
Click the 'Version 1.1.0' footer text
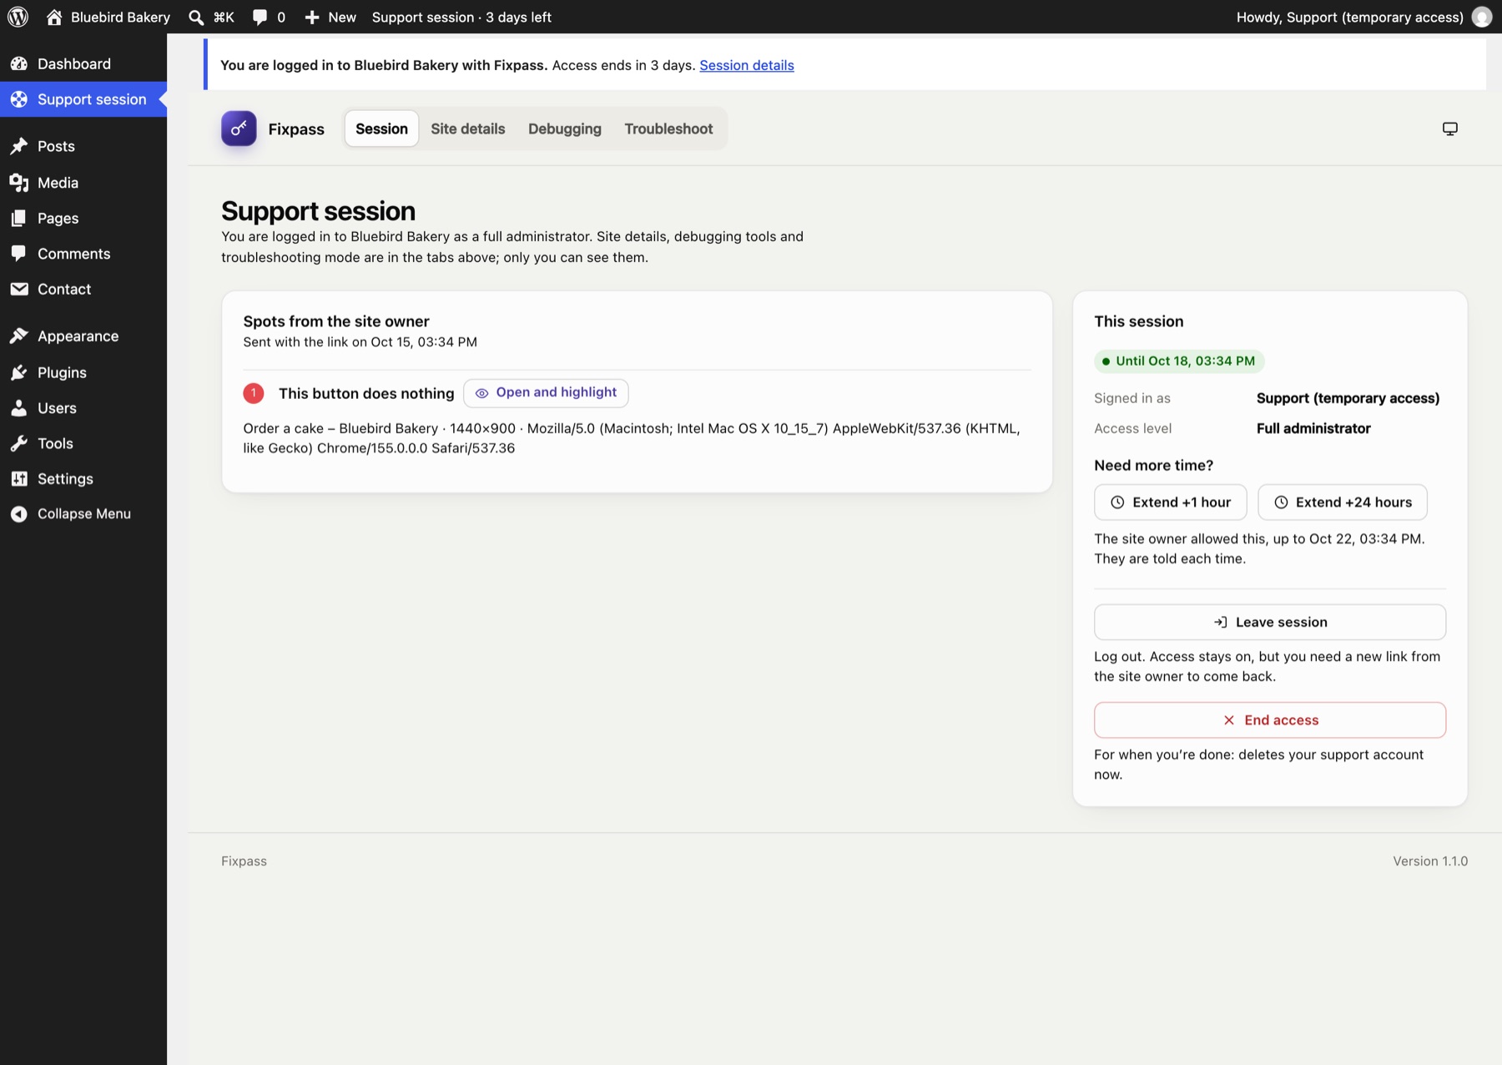(x=1430, y=861)
